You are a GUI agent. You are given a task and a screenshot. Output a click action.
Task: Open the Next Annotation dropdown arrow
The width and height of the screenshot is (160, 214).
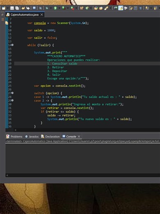click(x=151, y=8)
